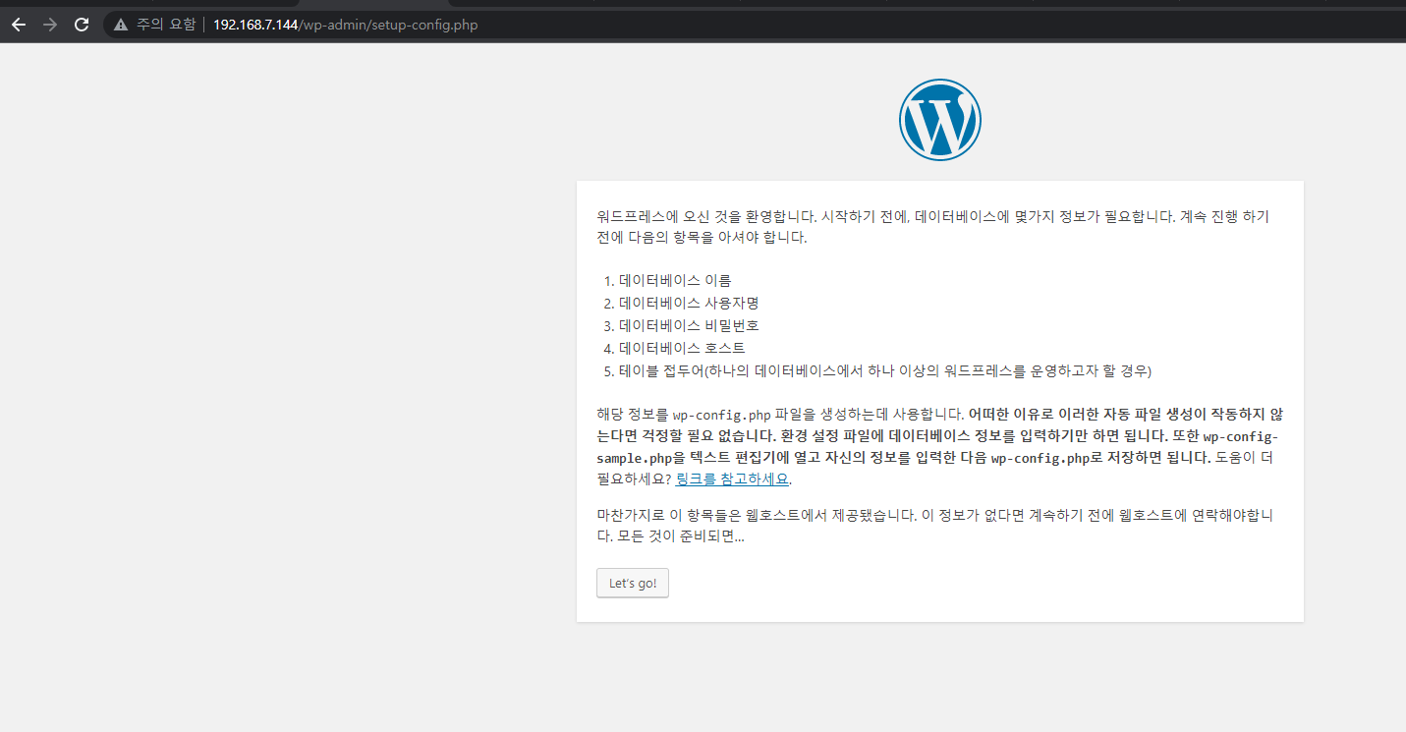Click the paragraph starting 마찬가지로 이 항목들은

(x=934, y=526)
